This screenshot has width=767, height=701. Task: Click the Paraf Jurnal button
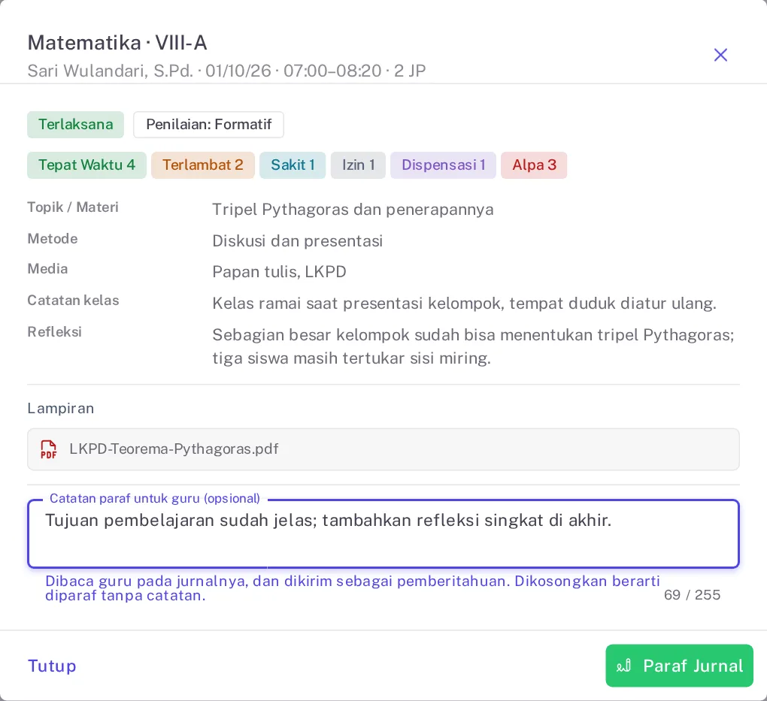click(x=679, y=666)
